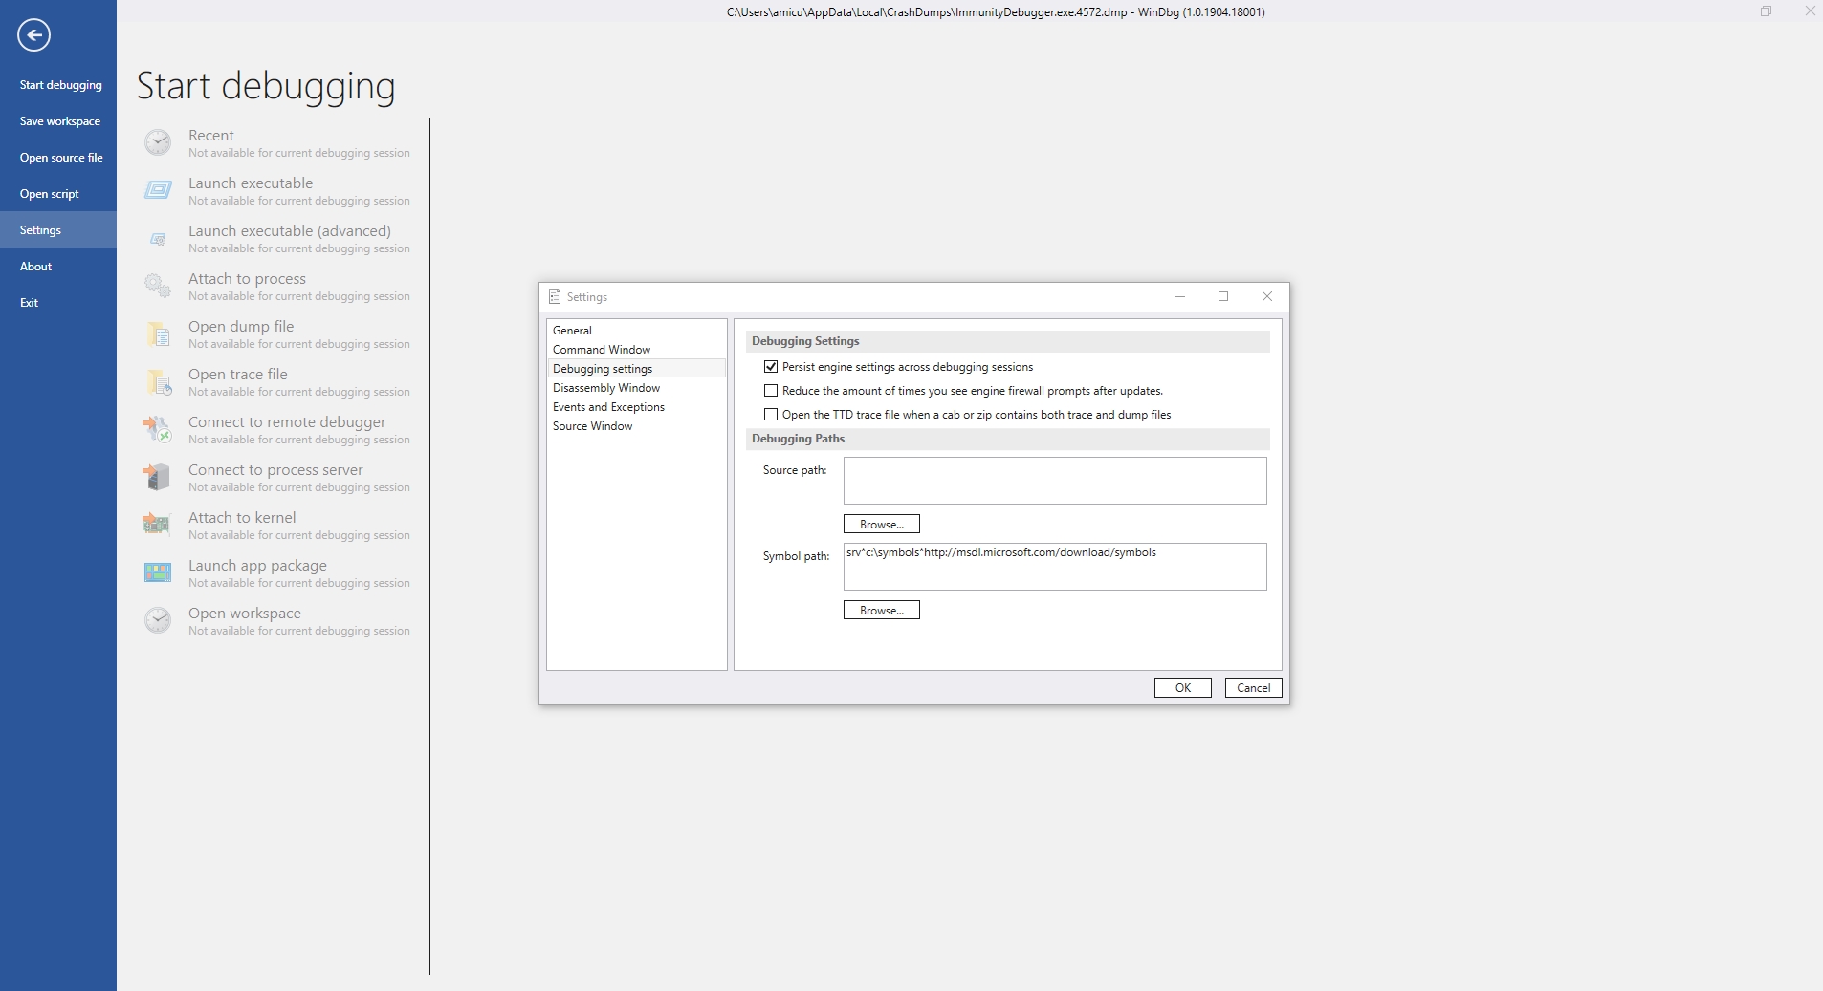Select the Attach to kernel icon
1823x991 pixels.
[x=158, y=525]
